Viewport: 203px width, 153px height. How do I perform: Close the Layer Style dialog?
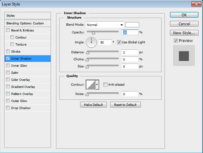point(196,4)
